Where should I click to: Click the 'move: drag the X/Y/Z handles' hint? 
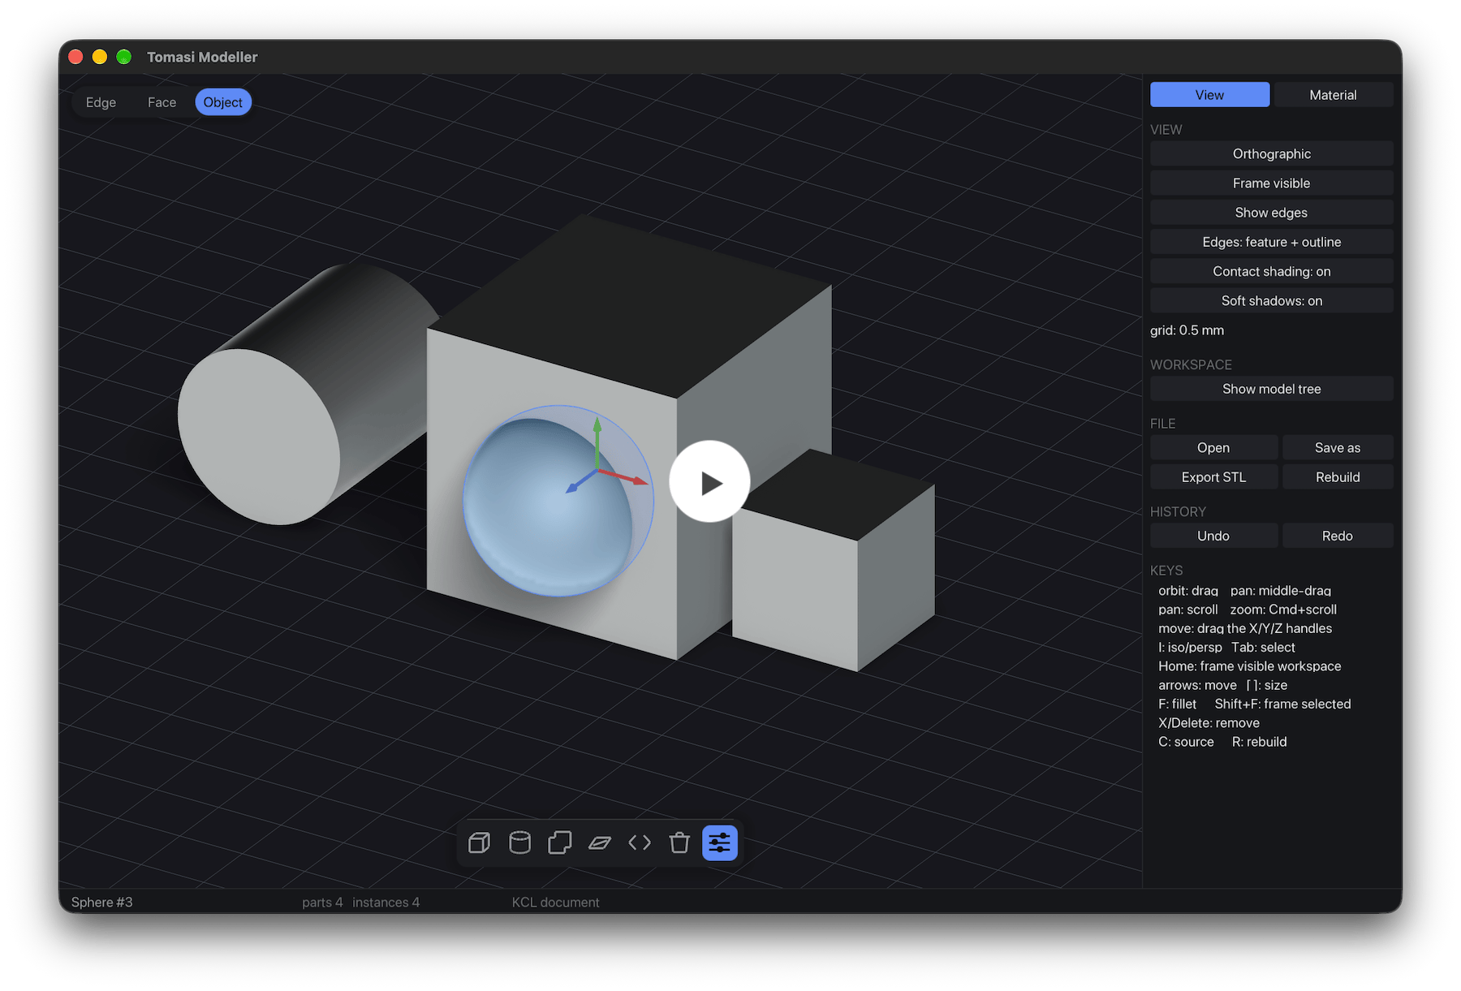1245,628
